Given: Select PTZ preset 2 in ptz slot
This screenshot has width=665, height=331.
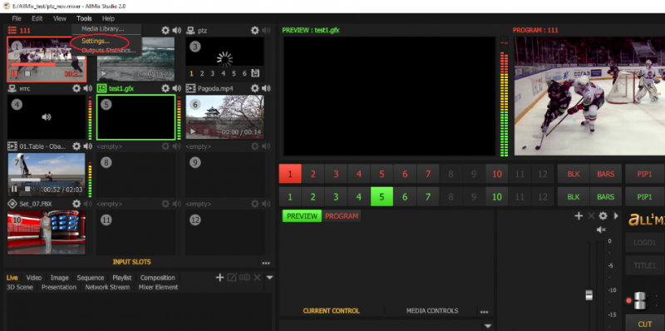Looking at the screenshot, I should tap(202, 73).
